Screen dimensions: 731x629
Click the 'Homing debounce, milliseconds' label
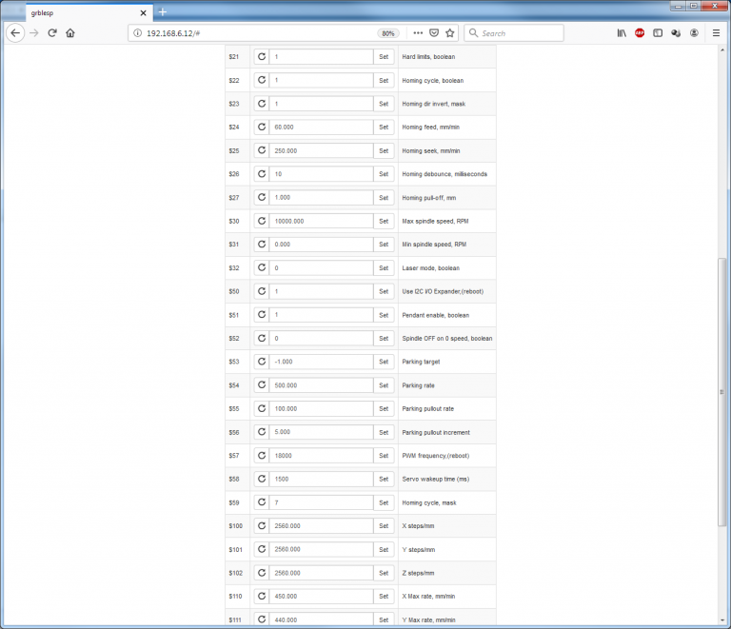445,174
